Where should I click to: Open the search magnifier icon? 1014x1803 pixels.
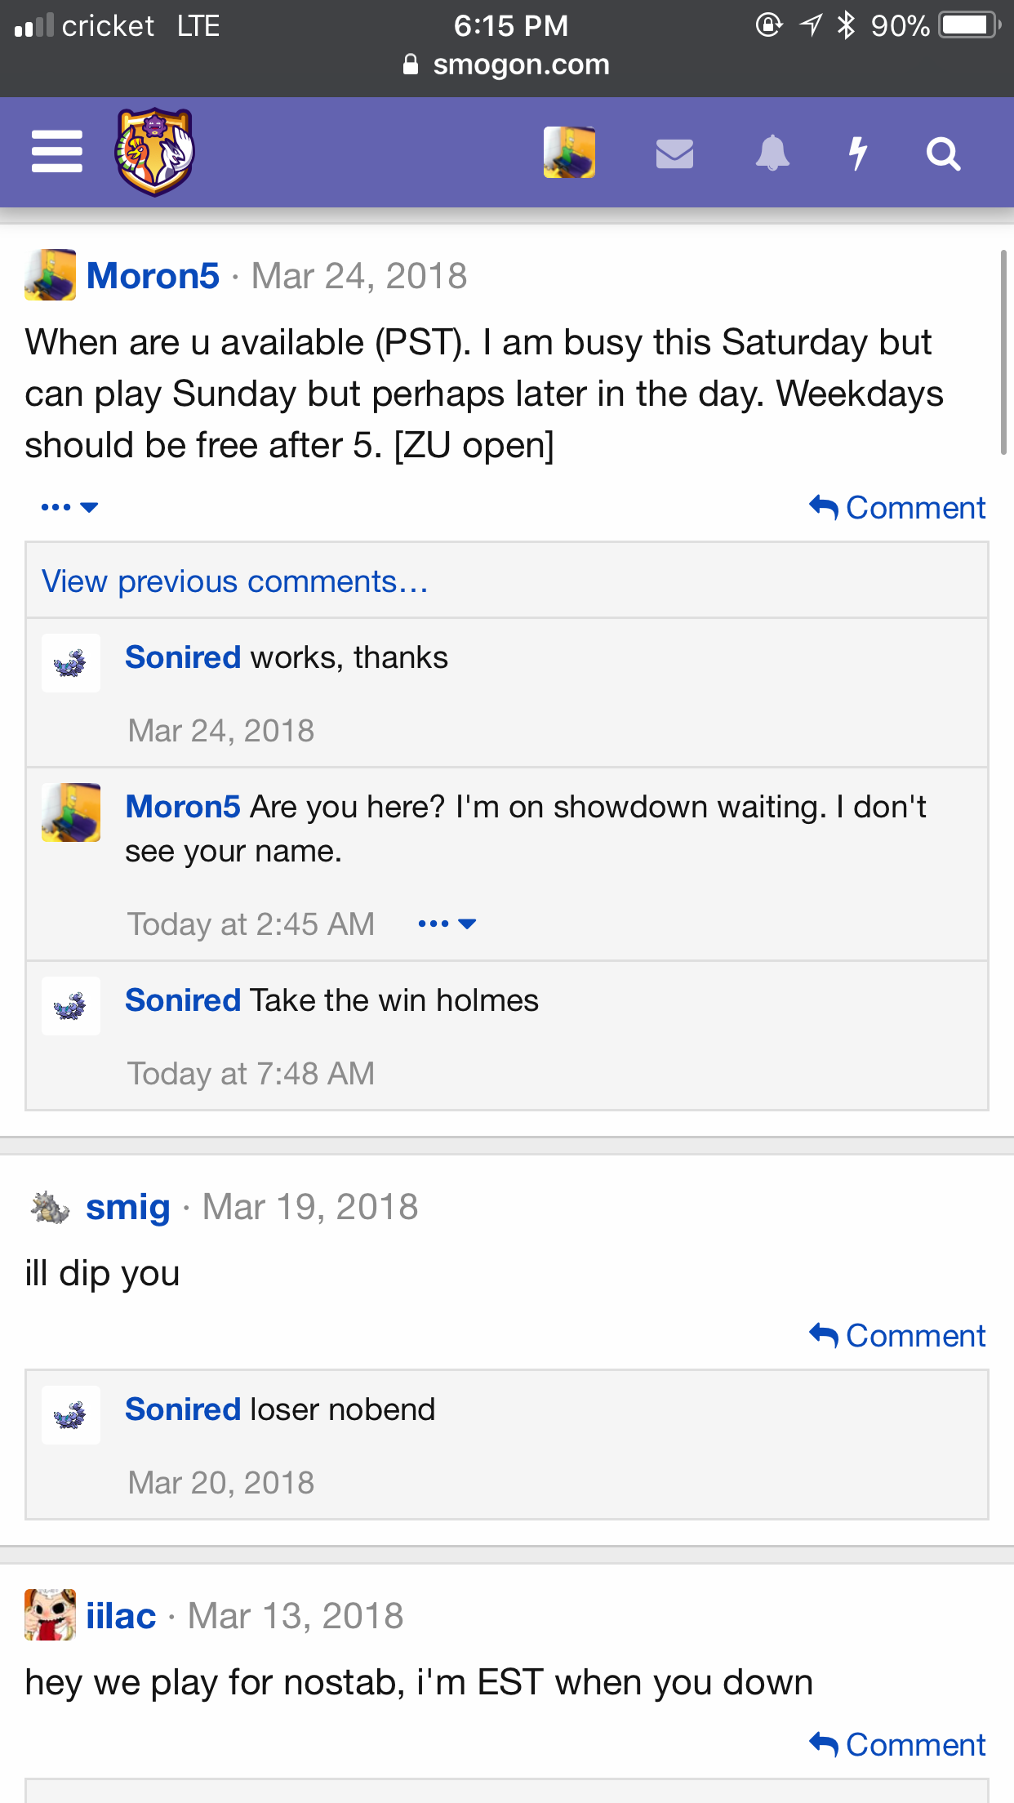coord(943,154)
